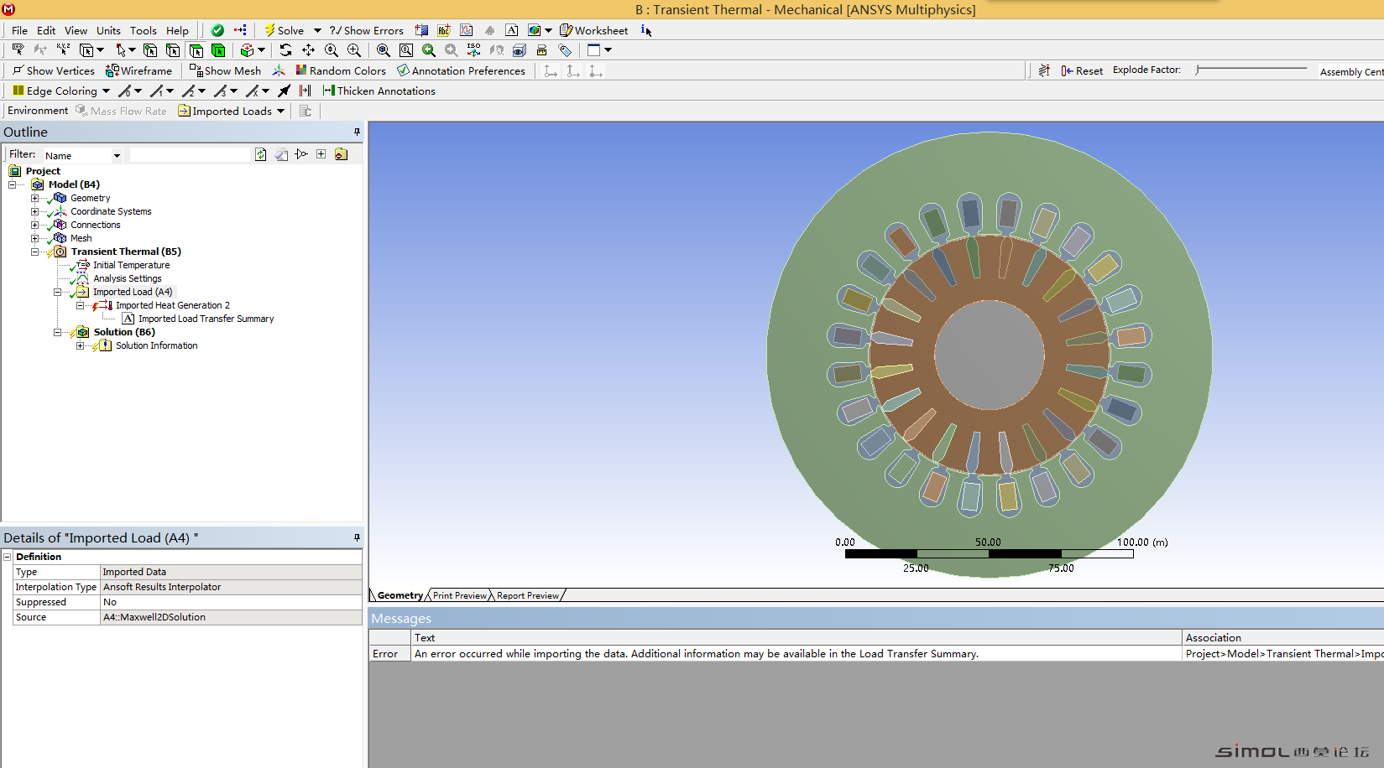Screen dimensions: 1384x768
Task: Open the Edit menu
Action: click(x=46, y=30)
